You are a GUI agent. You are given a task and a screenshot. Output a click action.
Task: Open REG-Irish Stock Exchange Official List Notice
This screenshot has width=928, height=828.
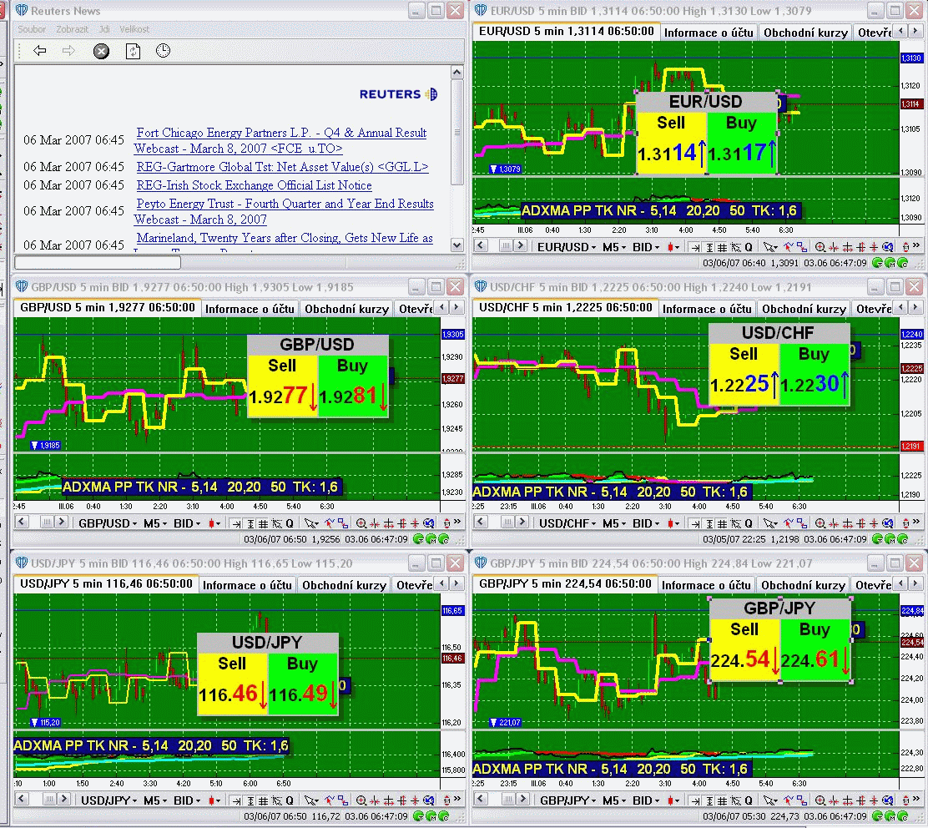[254, 185]
